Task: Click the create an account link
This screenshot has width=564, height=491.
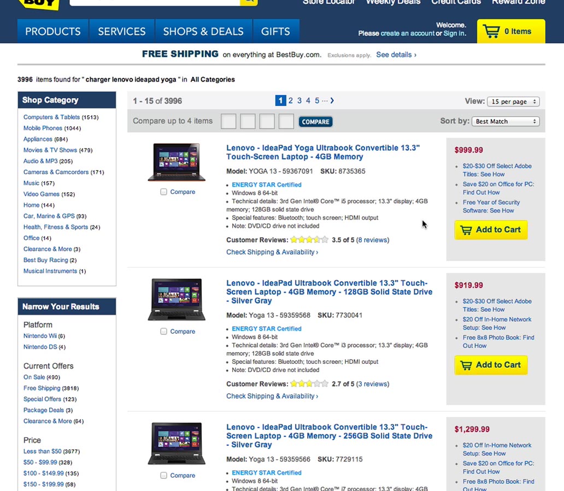Action: [407, 33]
